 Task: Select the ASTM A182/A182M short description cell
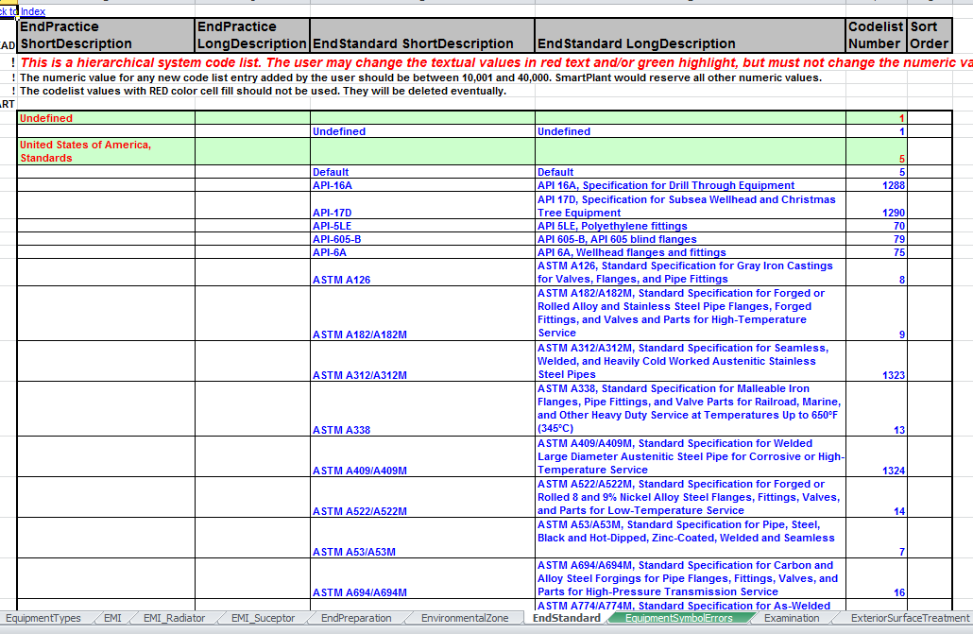coord(422,314)
